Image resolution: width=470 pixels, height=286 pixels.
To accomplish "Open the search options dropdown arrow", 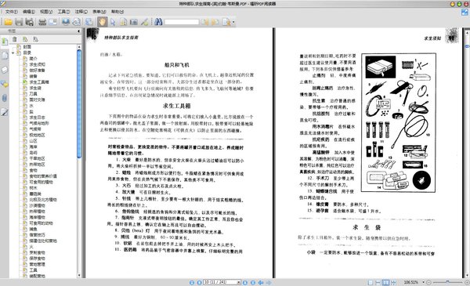I will 233,22.
